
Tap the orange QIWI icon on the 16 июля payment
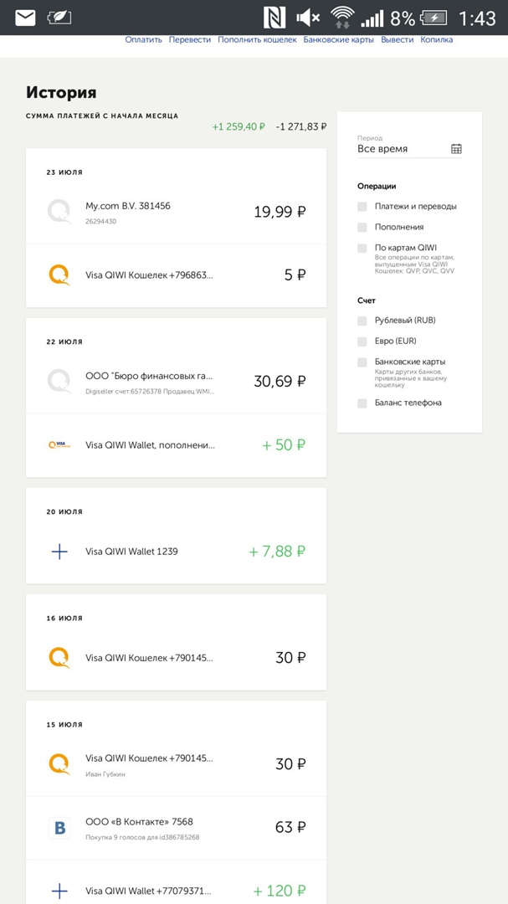pyautogui.click(x=59, y=658)
